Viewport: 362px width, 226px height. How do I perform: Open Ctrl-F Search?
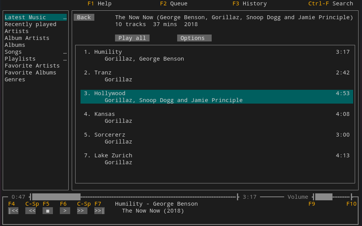[331, 4]
